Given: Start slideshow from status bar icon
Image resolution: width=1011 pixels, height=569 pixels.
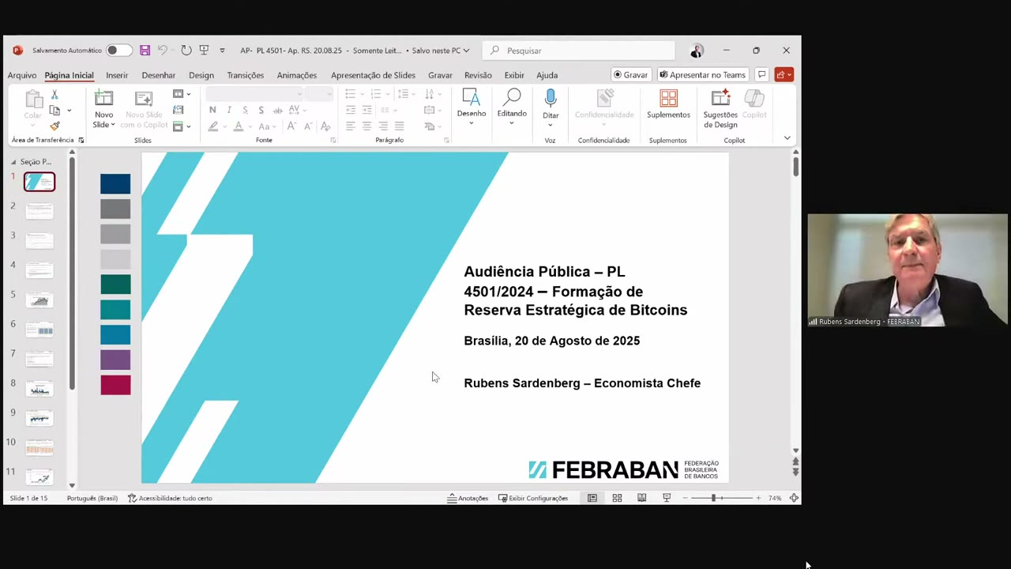Looking at the screenshot, I should click(667, 498).
